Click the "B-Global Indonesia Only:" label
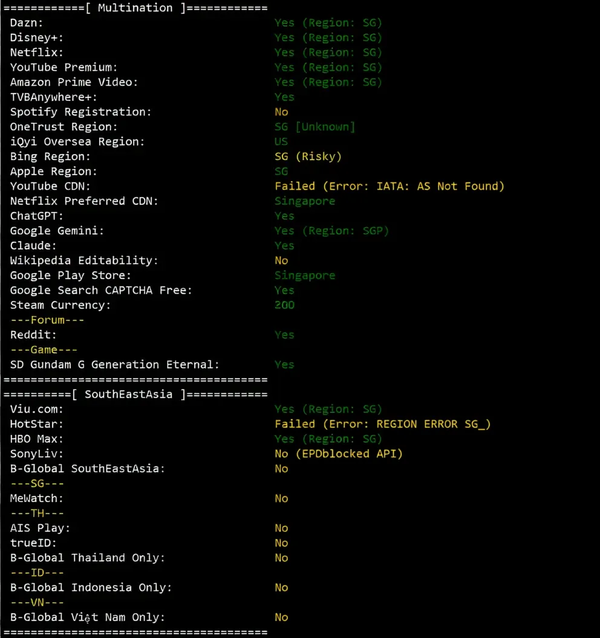Image resolution: width=600 pixels, height=638 pixels. coord(91,587)
